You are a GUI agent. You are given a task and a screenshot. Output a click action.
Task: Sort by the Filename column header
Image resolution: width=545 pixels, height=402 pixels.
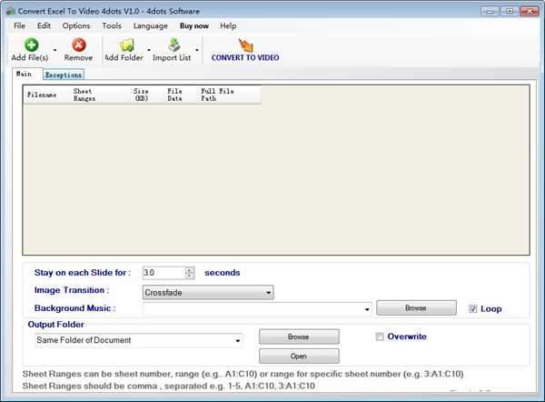click(46, 95)
